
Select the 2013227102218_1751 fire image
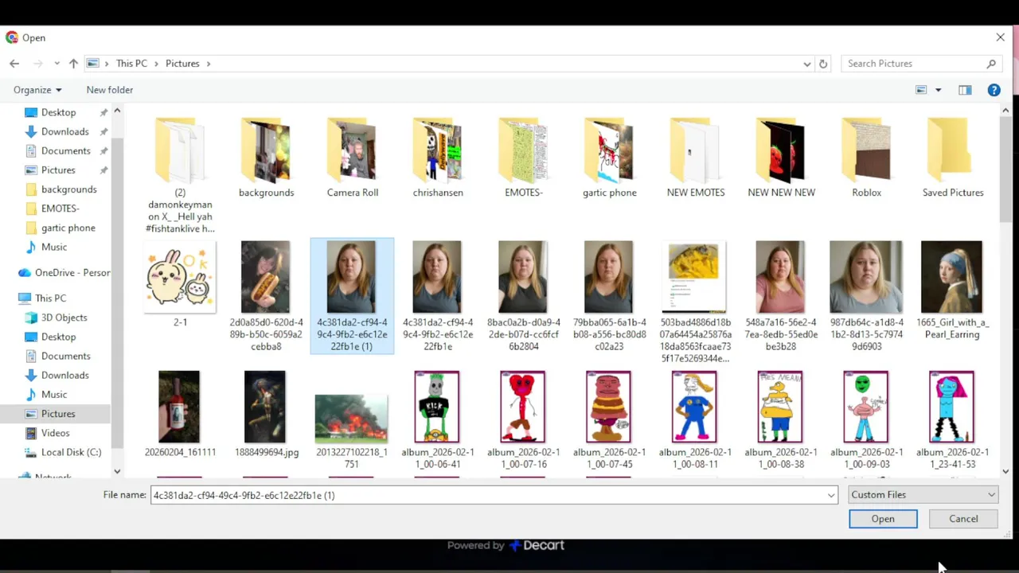[351, 420]
